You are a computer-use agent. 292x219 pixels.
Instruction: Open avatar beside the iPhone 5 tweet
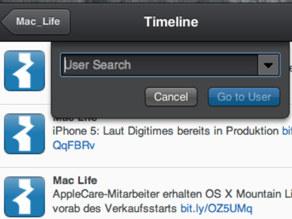click(x=25, y=133)
